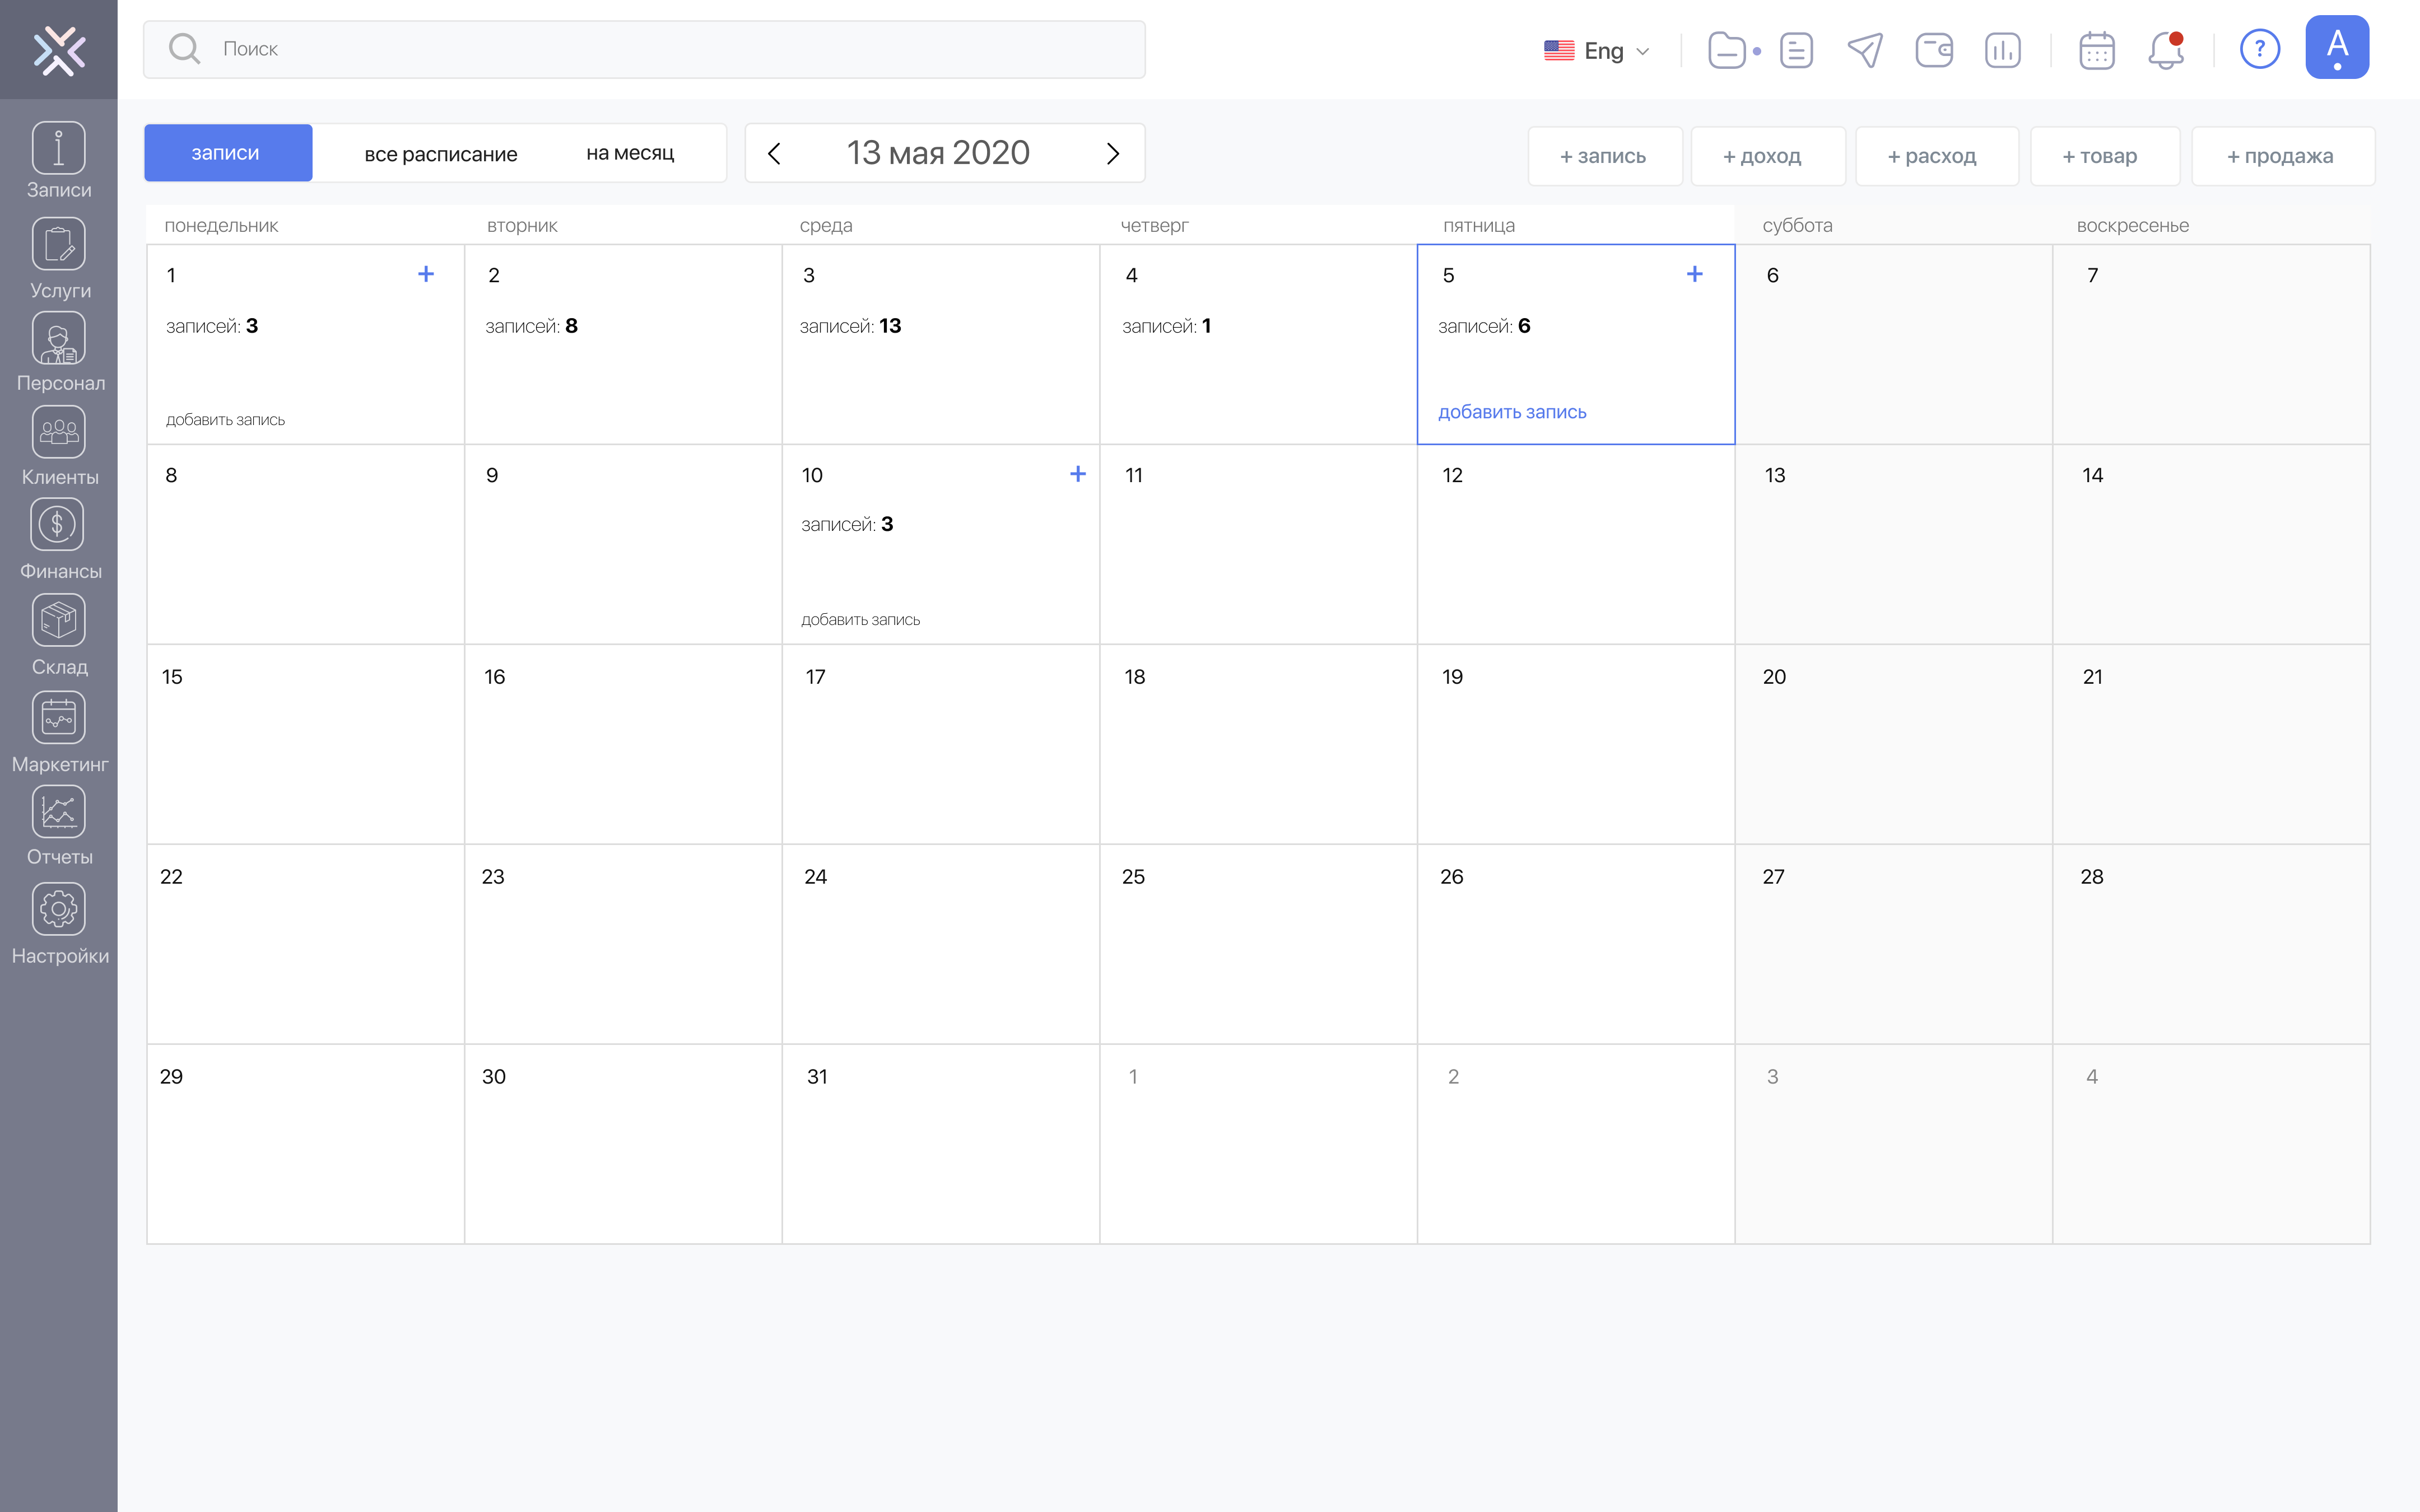Open the wallet icon in top bar

[x=1934, y=50]
